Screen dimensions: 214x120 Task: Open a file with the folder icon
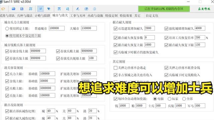(x=13, y=9)
